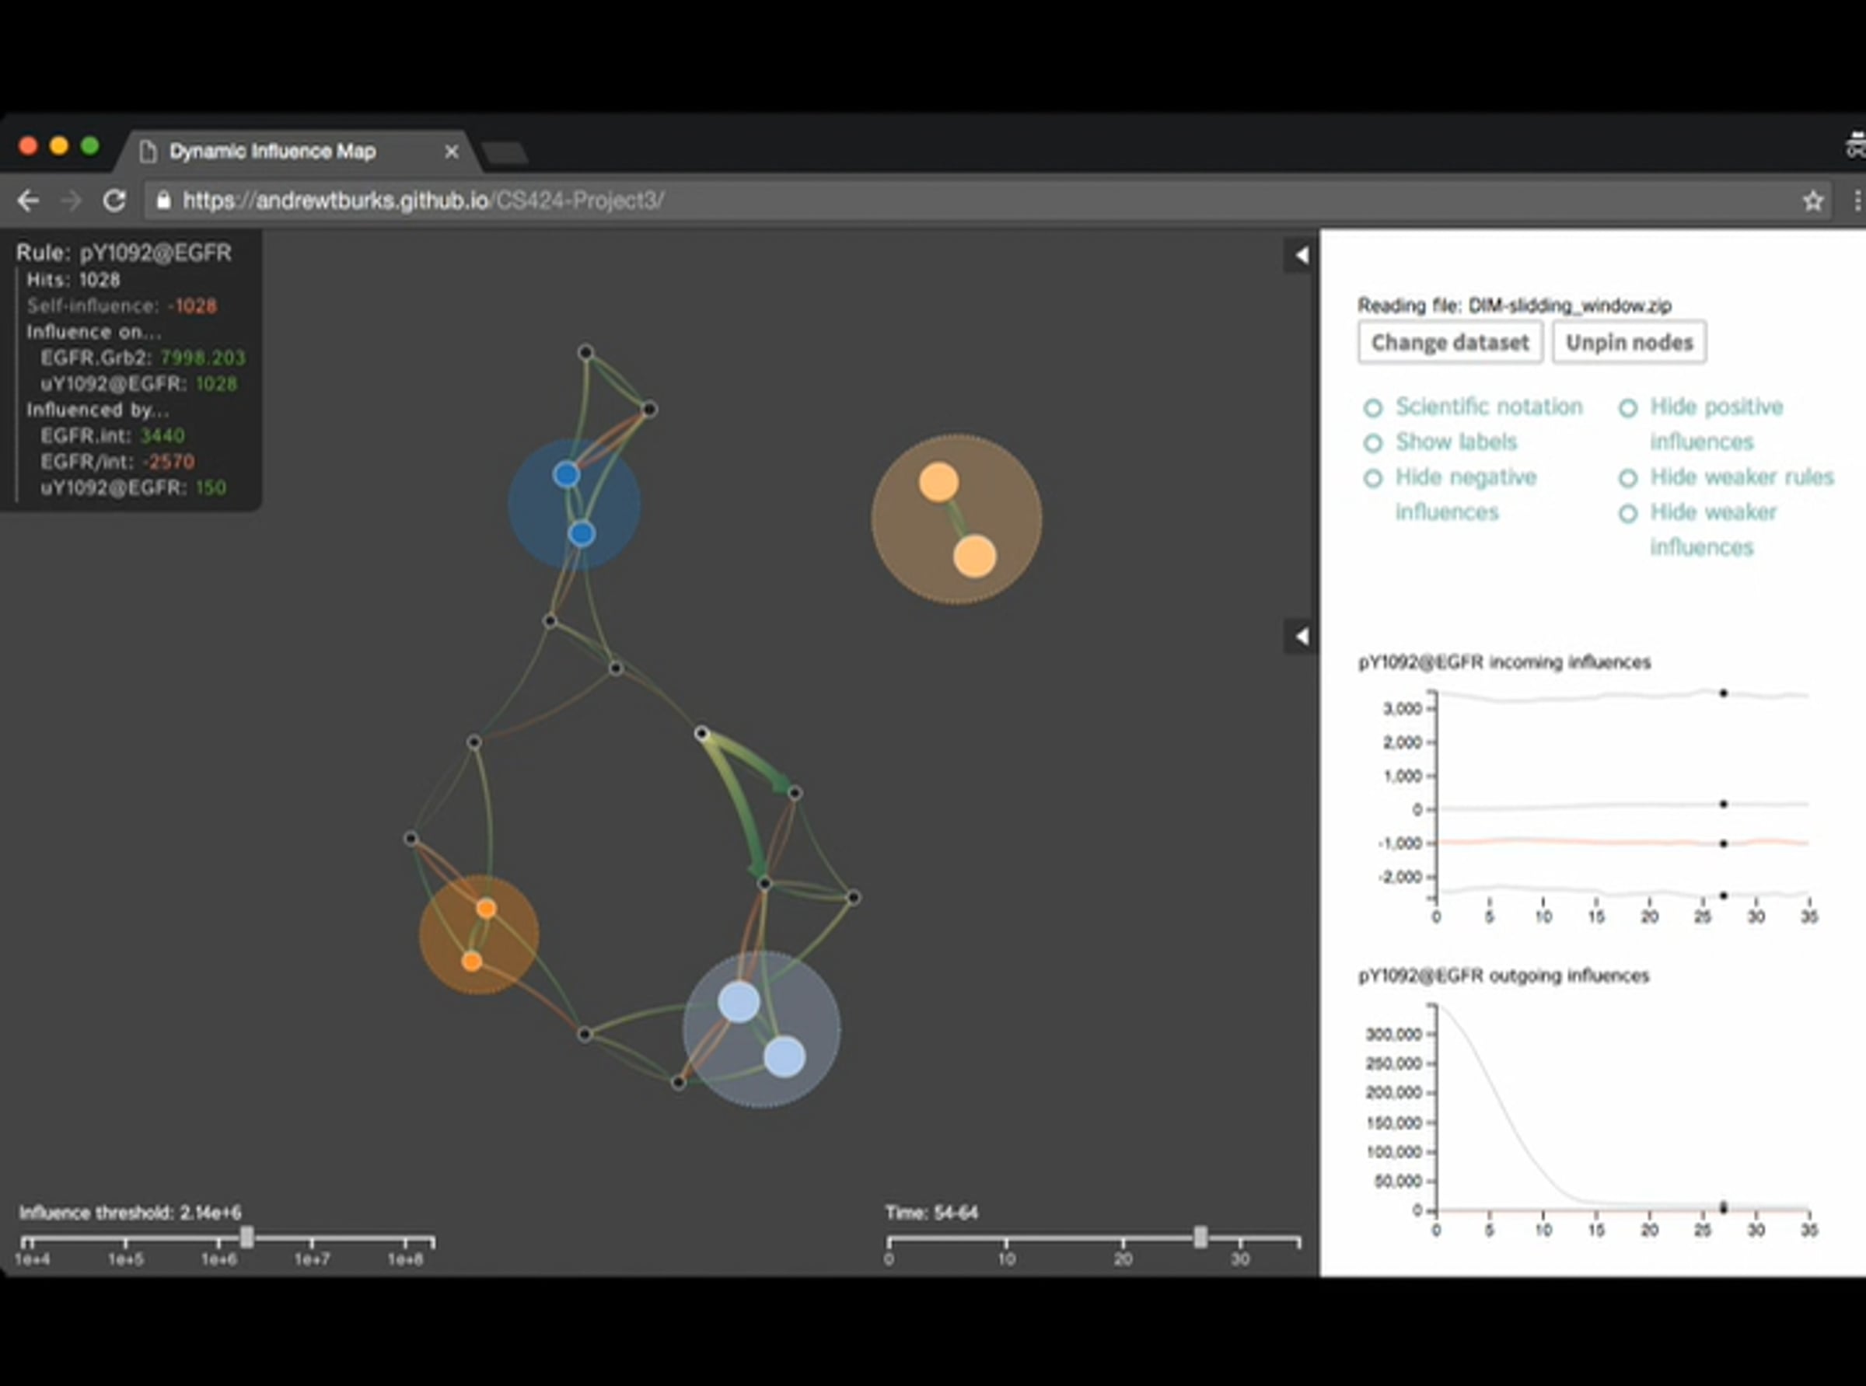1866x1386 pixels.
Task: Click highlighted node at start of thick green arrow
Action: coord(702,733)
